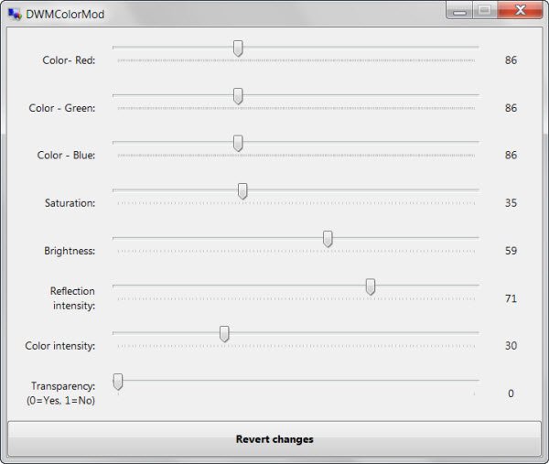Click the 'Color intensity:' label

pyautogui.click(x=59, y=346)
